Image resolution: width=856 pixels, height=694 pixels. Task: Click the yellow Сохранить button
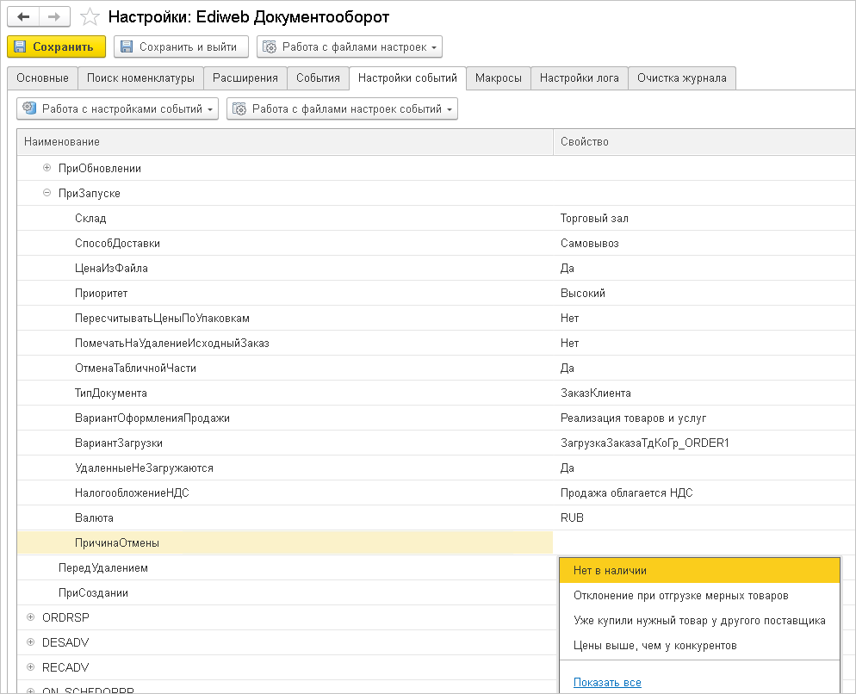pos(56,46)
